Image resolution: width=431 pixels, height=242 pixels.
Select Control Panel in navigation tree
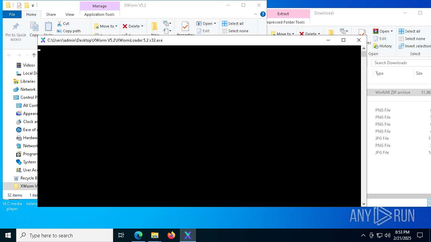tap(25, 97)
